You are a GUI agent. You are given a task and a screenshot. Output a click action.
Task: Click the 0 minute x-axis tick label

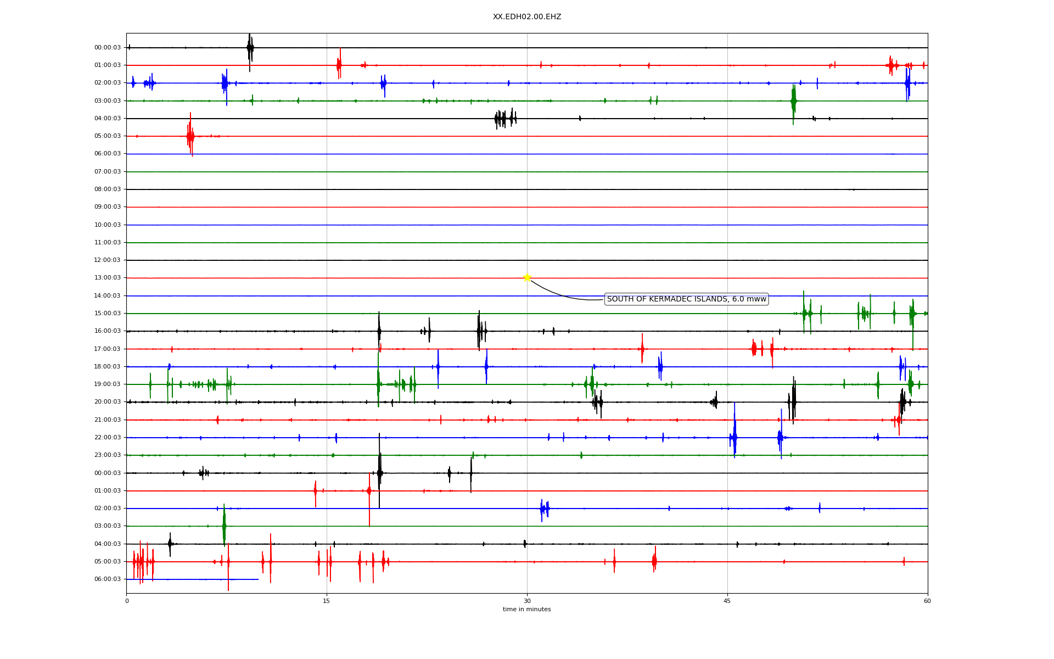127,601
